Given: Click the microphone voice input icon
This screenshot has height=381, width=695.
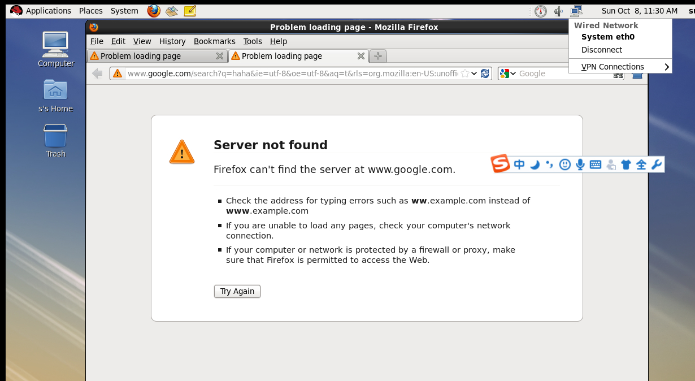Looking at the screenshot, I should point(580,164).
